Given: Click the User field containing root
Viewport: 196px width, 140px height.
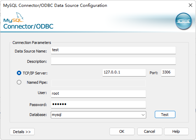Looking at the screenshot, I should click(x=99, y=94).
